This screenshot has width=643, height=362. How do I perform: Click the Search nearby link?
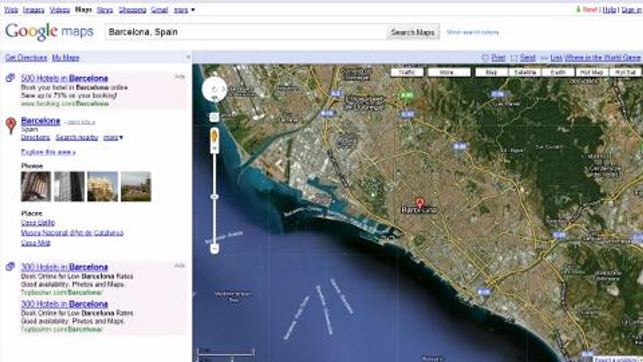coord(77,137)
